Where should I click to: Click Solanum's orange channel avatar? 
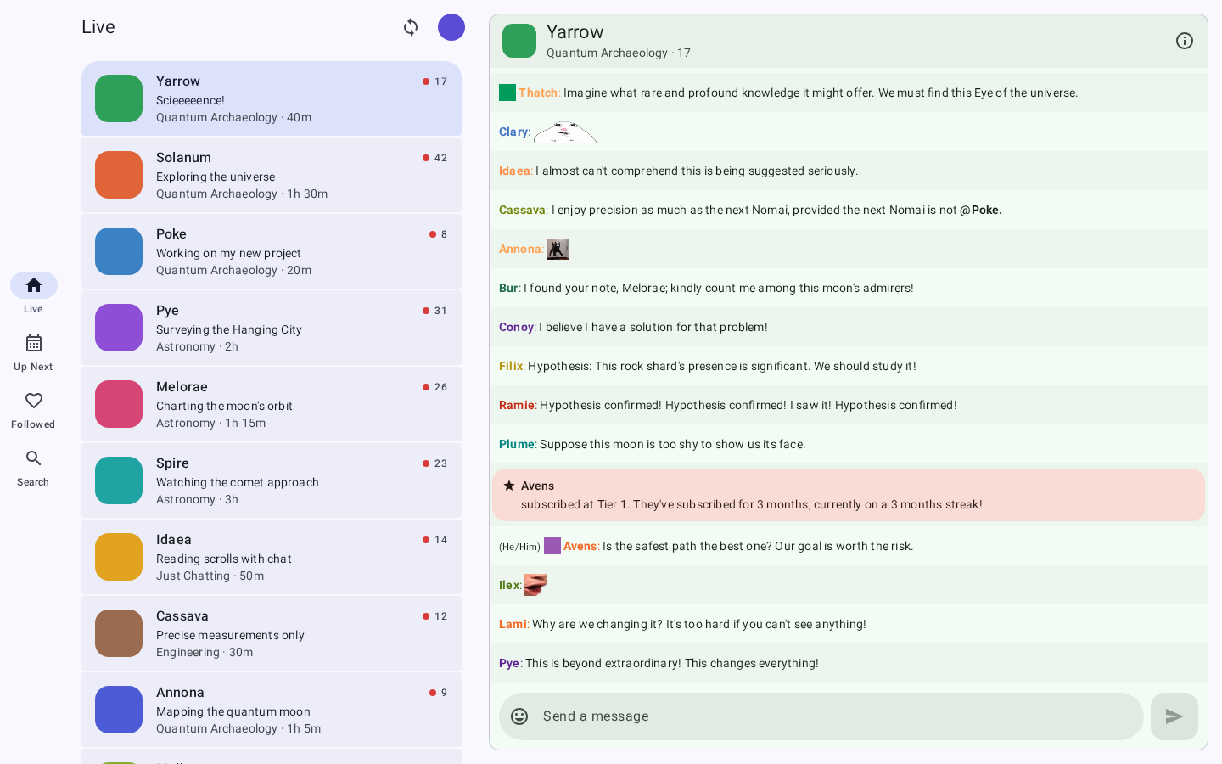click(119, 175)
